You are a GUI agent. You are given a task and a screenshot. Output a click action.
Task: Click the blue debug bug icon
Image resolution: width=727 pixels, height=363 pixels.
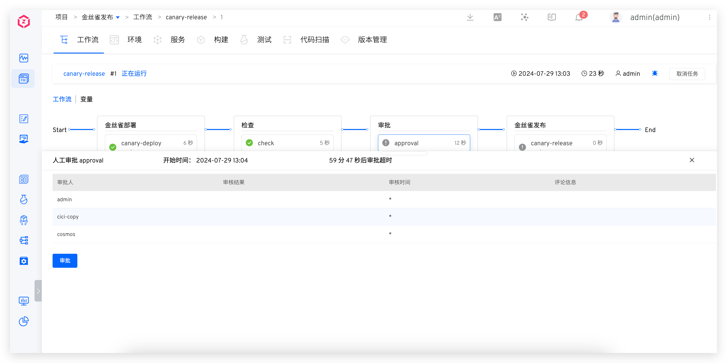655,73
